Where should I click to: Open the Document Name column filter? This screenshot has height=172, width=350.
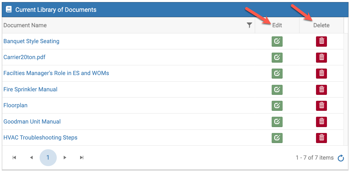click(249, 25)
